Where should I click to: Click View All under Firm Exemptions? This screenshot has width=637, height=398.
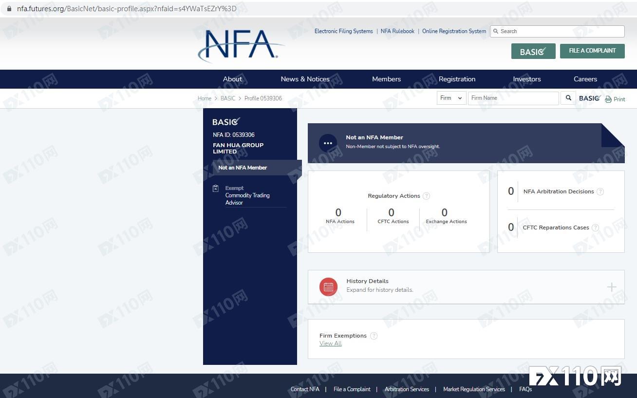point(331,343)
